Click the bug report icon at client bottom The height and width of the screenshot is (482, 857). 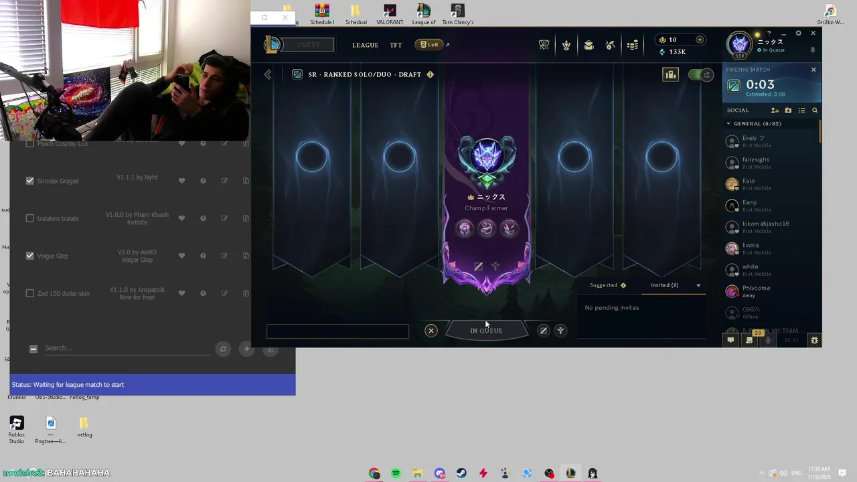(x=814, y=340)
